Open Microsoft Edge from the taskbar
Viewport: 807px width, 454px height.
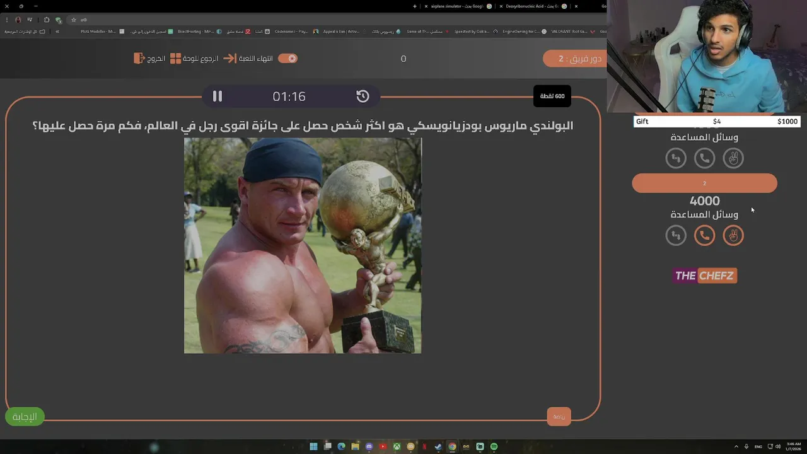point(341,446)
